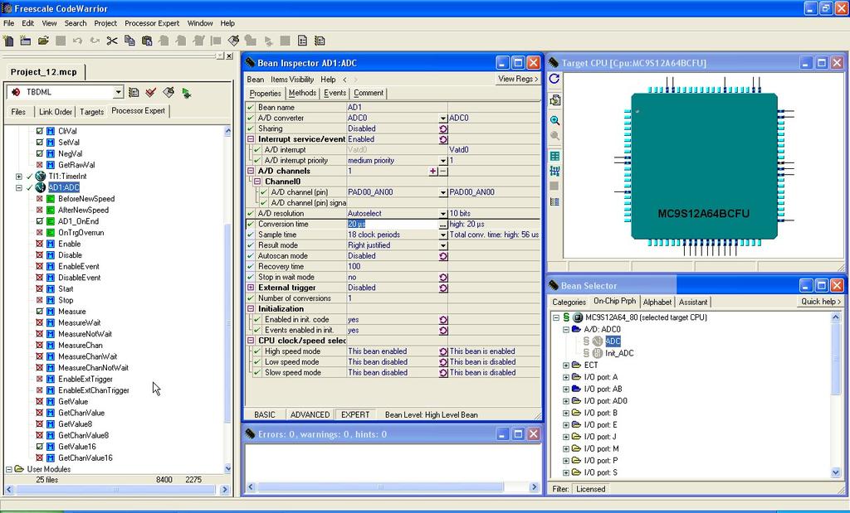Switch to the Alphabet tab in Bean Selector
Screen dimensions: 850x513
(x=657, y=302)
